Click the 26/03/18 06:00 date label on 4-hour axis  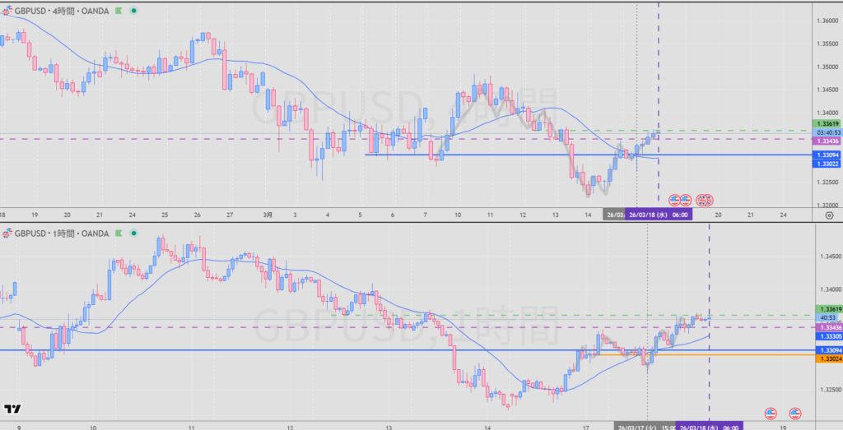click(658, 215)
